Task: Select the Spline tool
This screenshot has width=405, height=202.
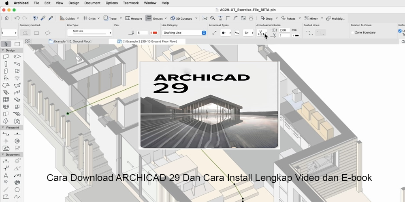Action: tap(17, 197)
